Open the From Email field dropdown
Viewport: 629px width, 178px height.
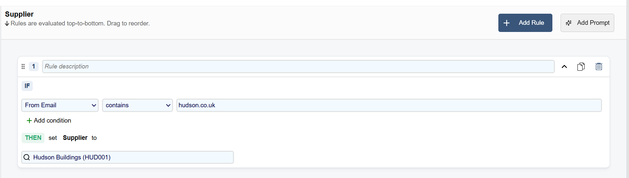point(60,105)
